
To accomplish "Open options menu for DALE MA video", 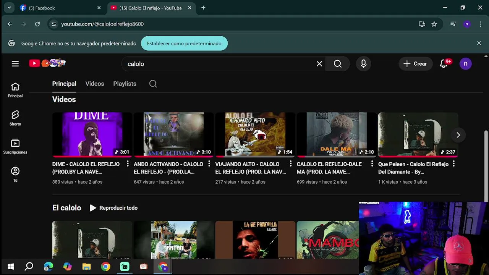I will [x=372, y=164].
